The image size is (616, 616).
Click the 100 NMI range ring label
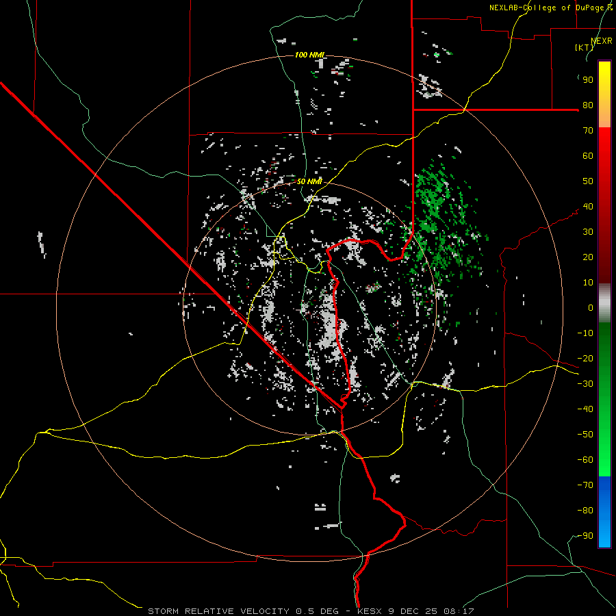pos(309,55)
